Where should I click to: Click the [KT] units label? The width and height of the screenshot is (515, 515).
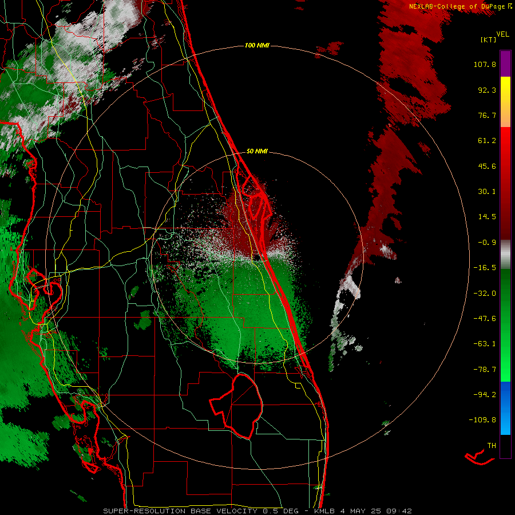tap(488, 39)
